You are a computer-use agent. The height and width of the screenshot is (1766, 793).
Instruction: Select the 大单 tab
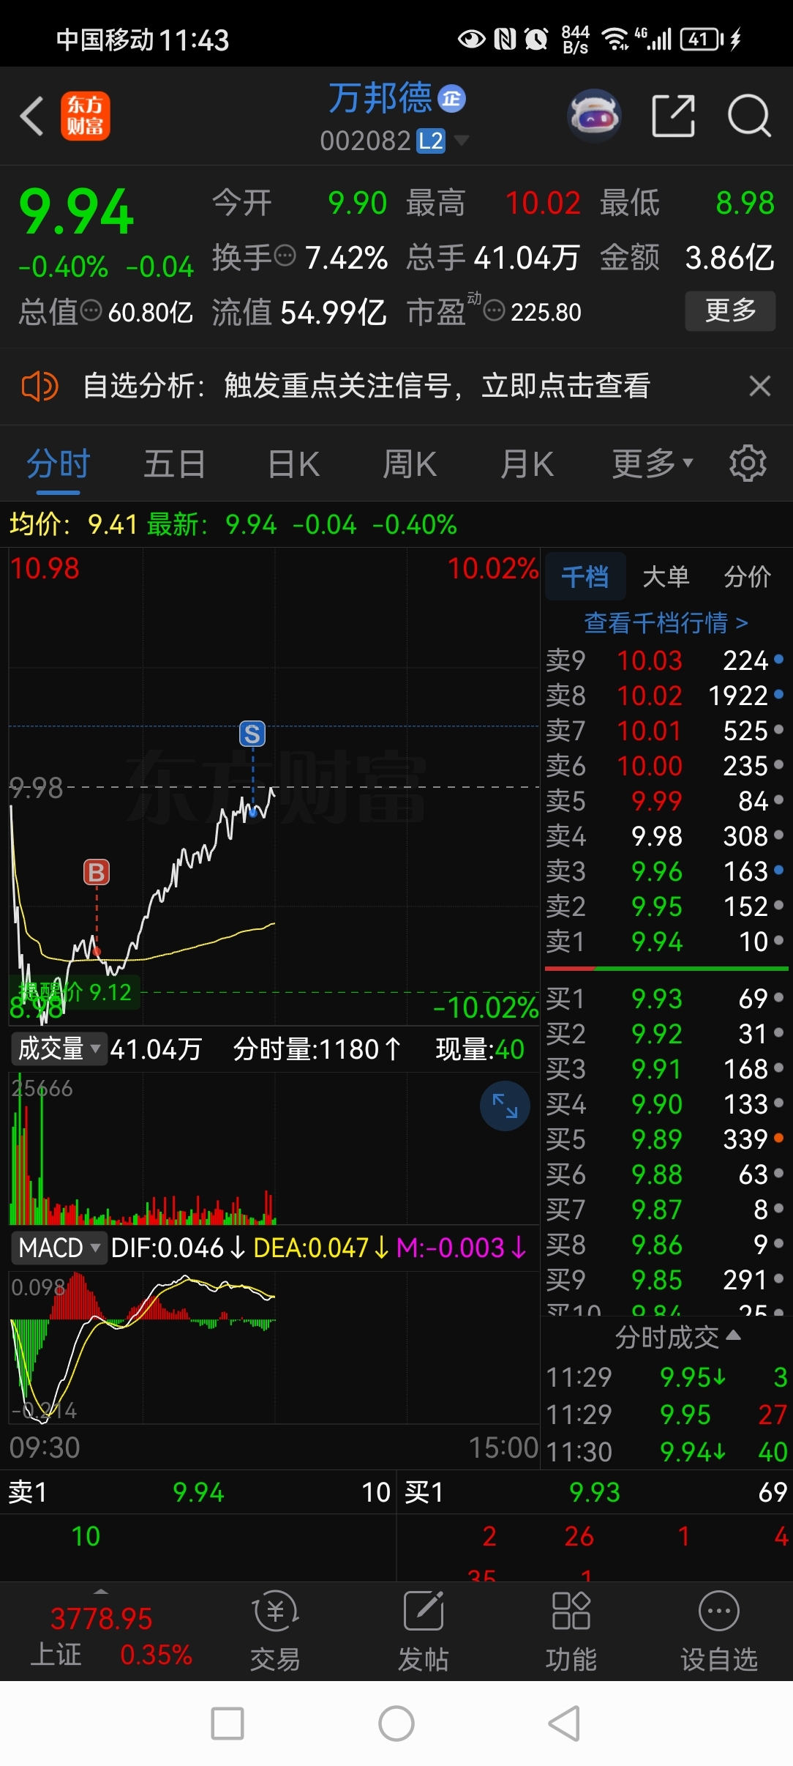click(x=666, y=577)
